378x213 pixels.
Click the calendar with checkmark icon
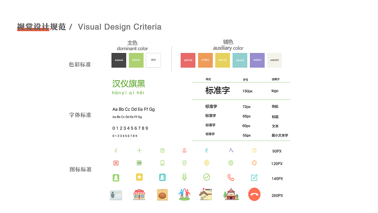162,151
